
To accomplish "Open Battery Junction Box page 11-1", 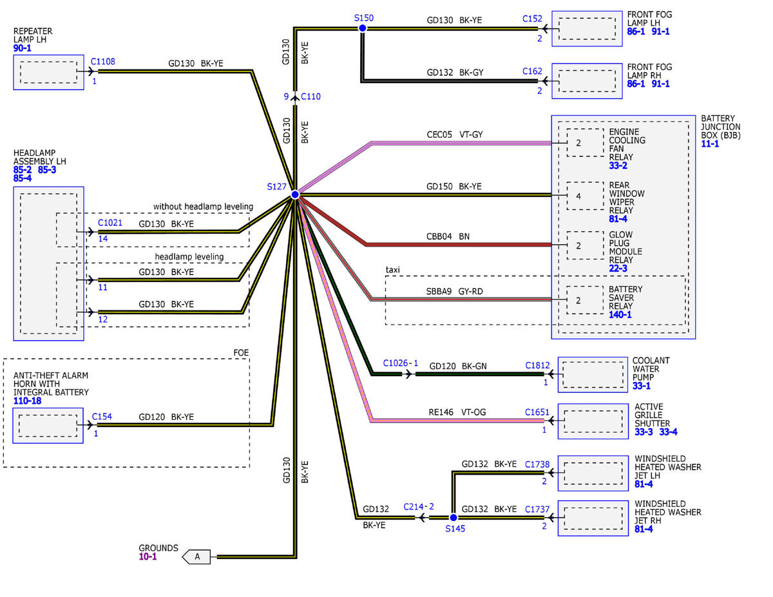I will coord(711,144).
